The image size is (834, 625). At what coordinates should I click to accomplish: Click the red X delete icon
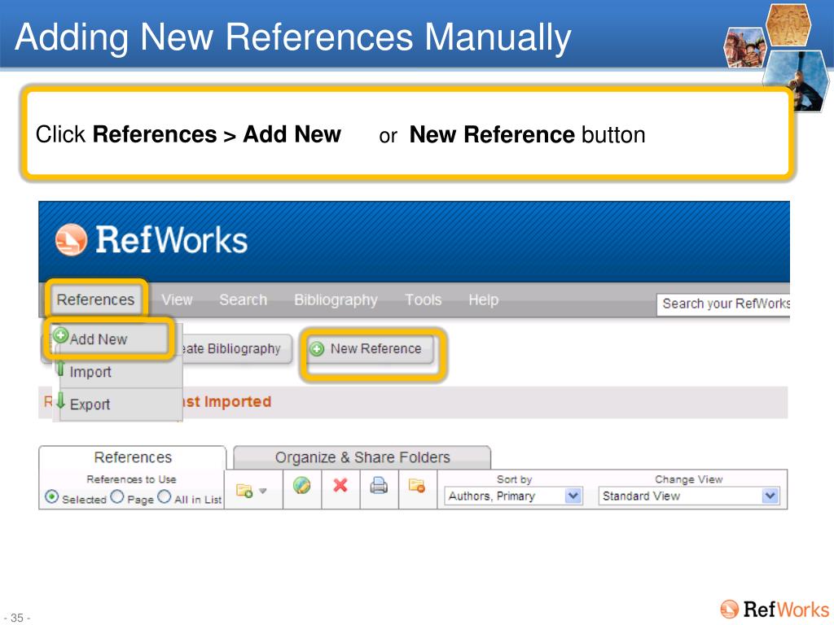click(x=340, y=485)
